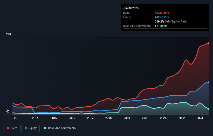
Task: Click the €925.136m debt value
Action: (162, 13)
